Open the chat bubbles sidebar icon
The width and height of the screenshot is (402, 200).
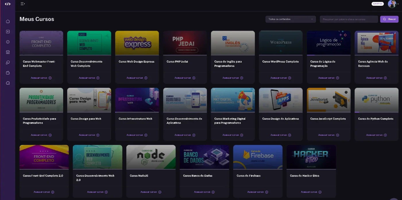[x=8, y=63]
